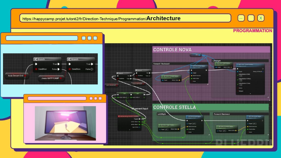This screenshot has height=158, width=281.
Task: Click the left Branch node's False output pin
Action: [x=58, y=69]
